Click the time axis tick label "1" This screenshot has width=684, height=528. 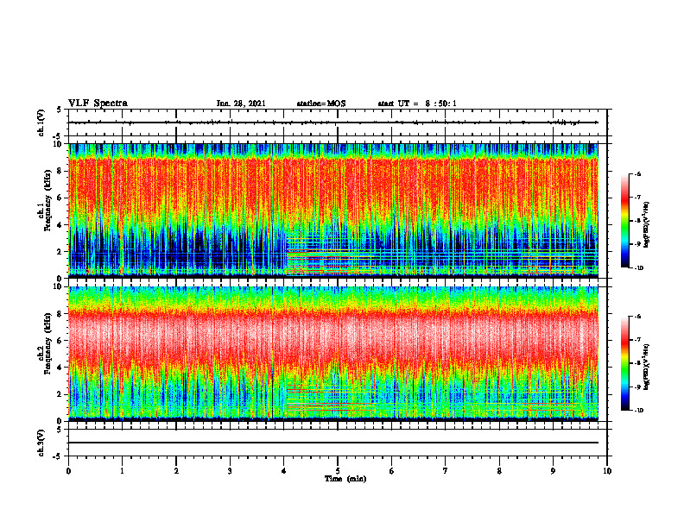click(122, 471)
